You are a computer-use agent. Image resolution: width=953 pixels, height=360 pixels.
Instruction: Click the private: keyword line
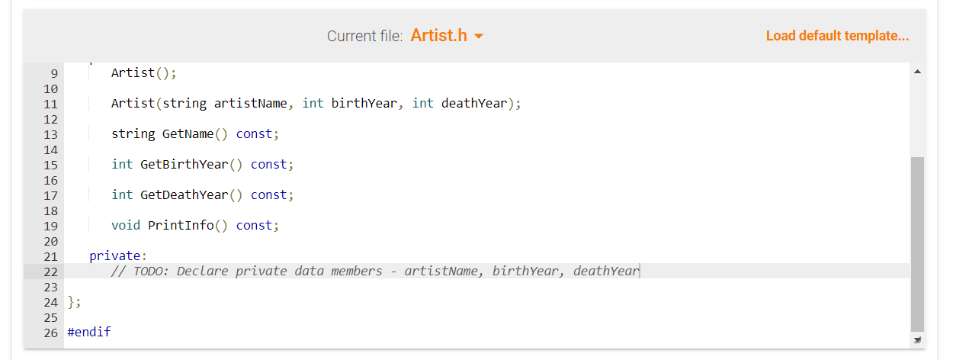click(118, 256)
